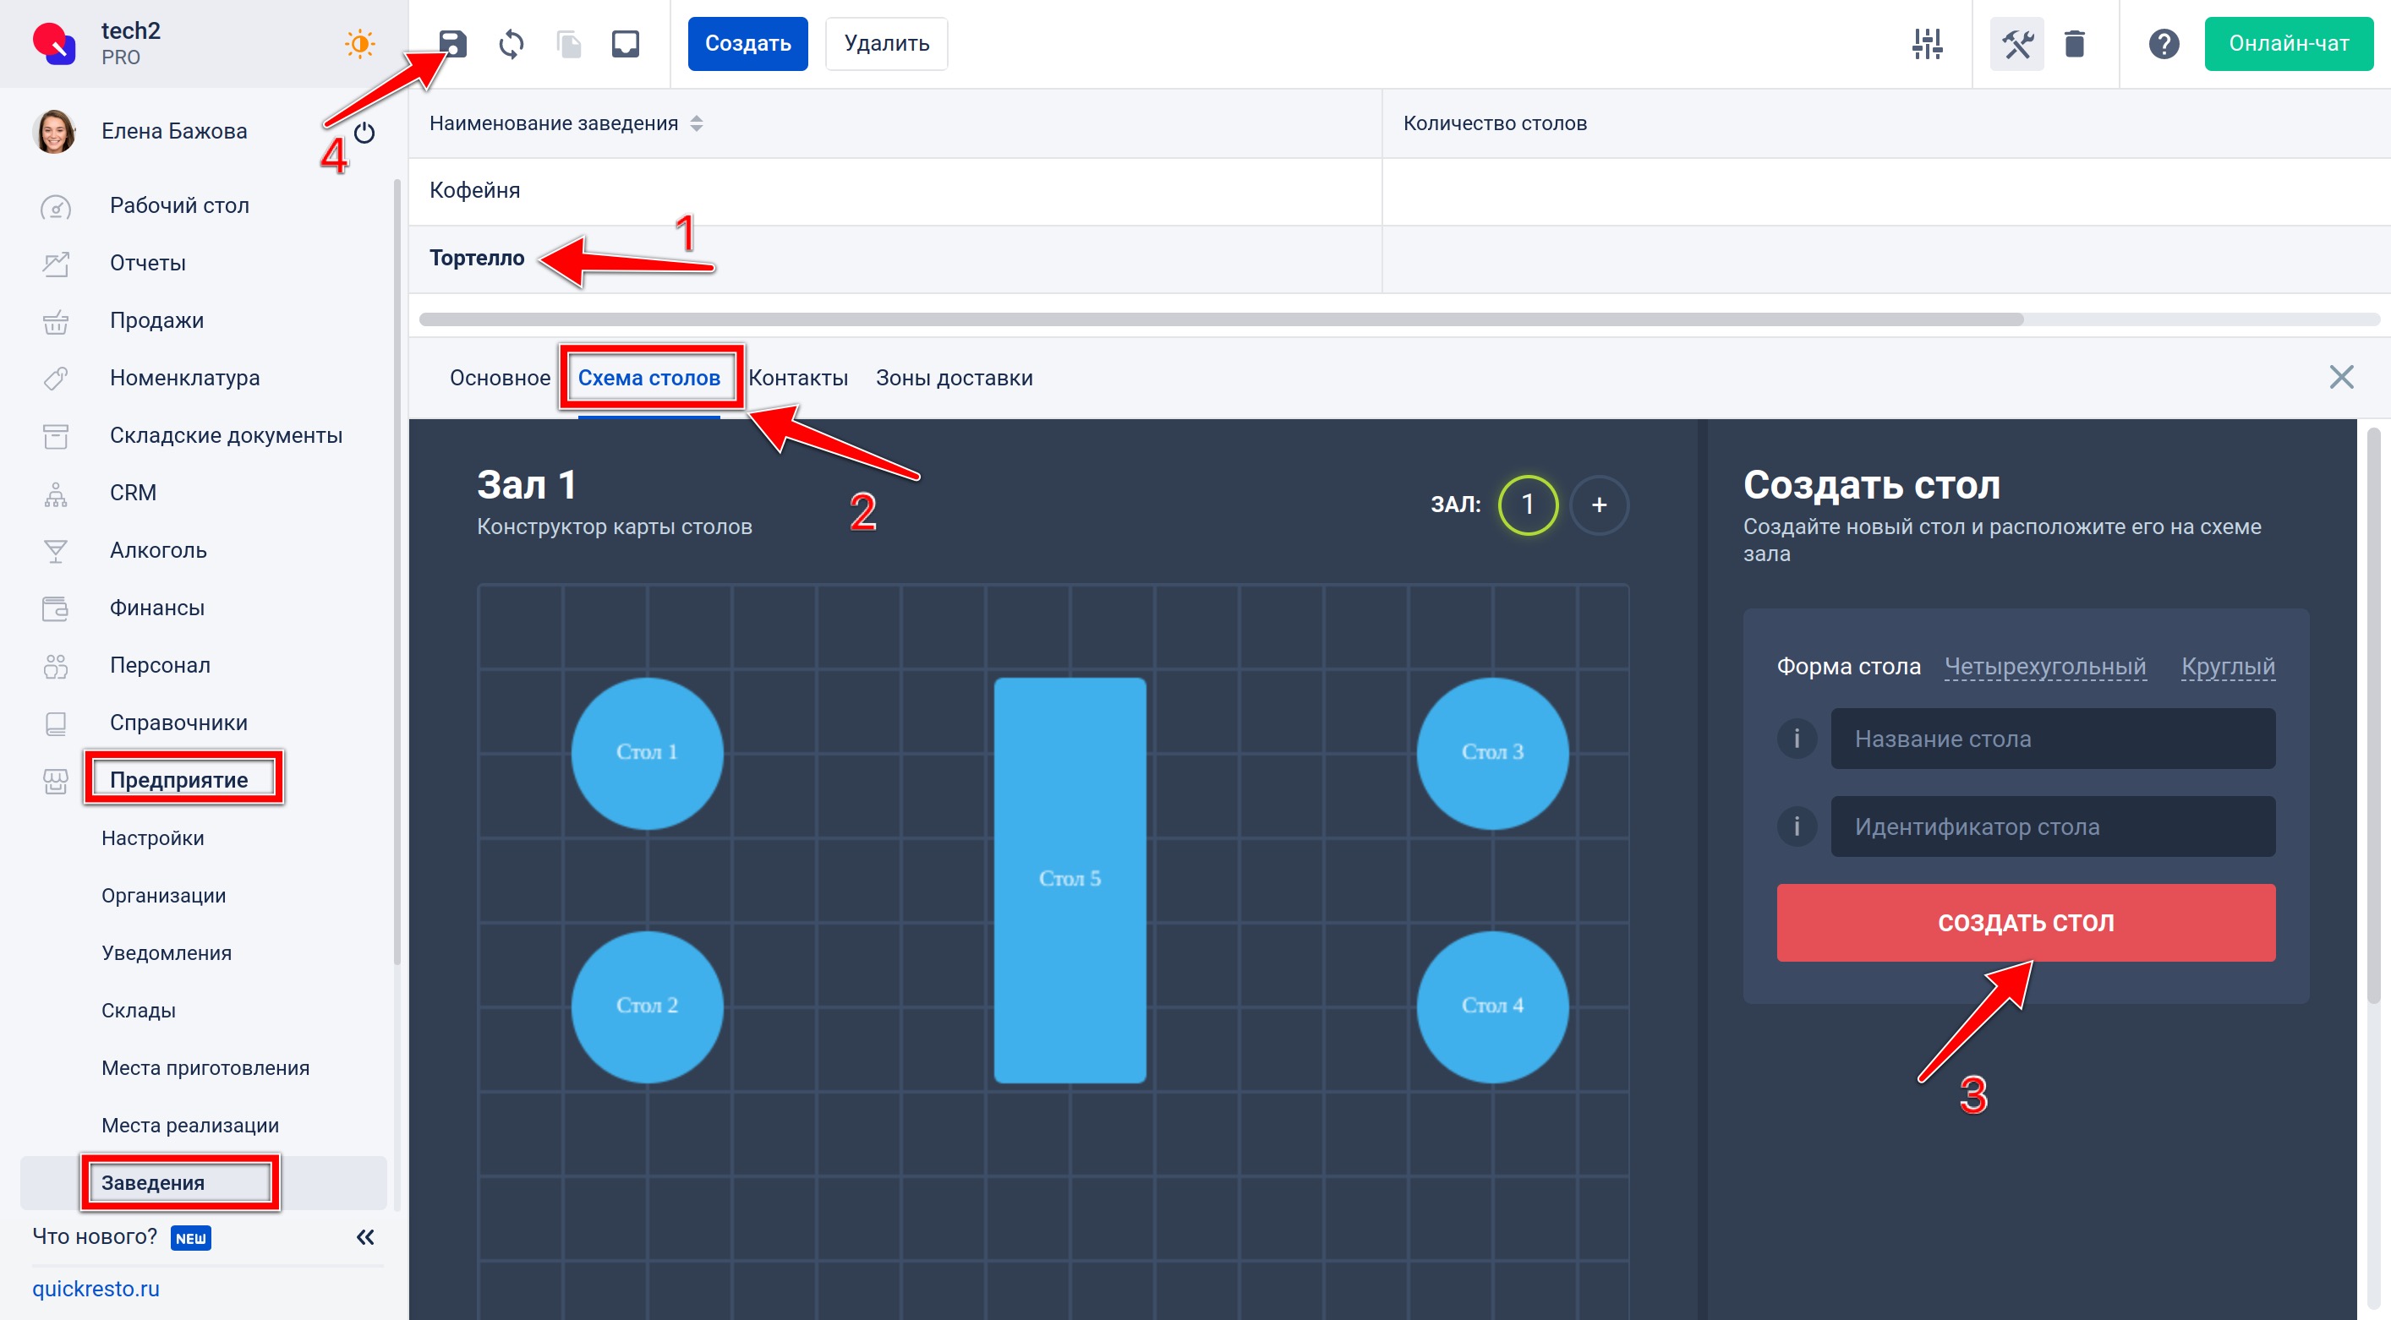Collapse the Предприятие sidebar section
Screen dimensions: 2391x1320
[179, 780]
